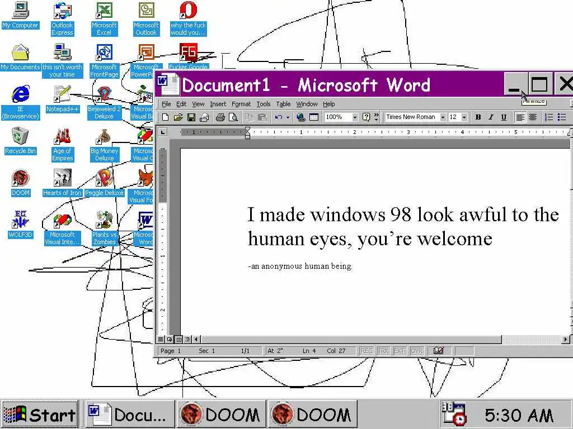The image size is (573, 429).
Task: Click the horizontal scrollbar left arrow
Action: [196, 340]
